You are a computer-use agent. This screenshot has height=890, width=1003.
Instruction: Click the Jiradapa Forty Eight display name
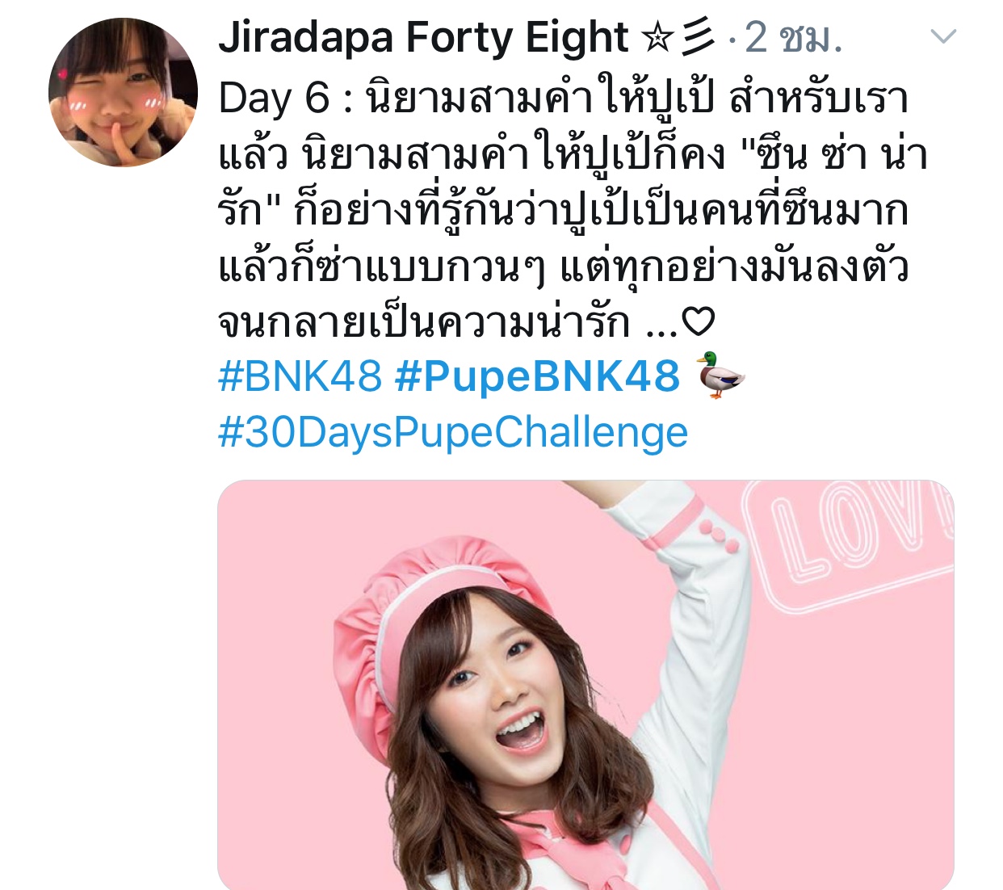coord(422,37)
